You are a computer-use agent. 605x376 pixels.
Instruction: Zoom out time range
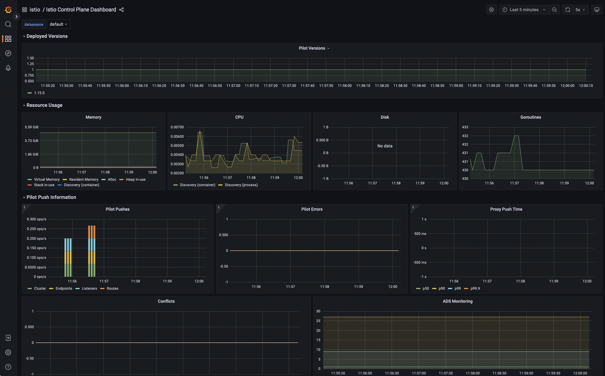point(554,10)
